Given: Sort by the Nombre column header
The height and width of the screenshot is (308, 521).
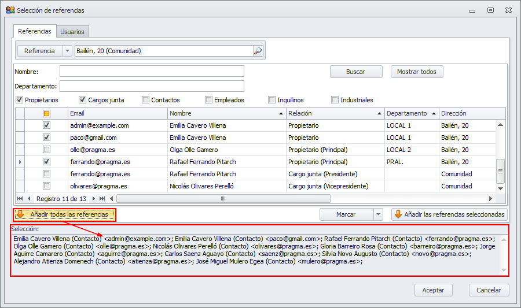Looking at the screenshot, I should point(226,113).
